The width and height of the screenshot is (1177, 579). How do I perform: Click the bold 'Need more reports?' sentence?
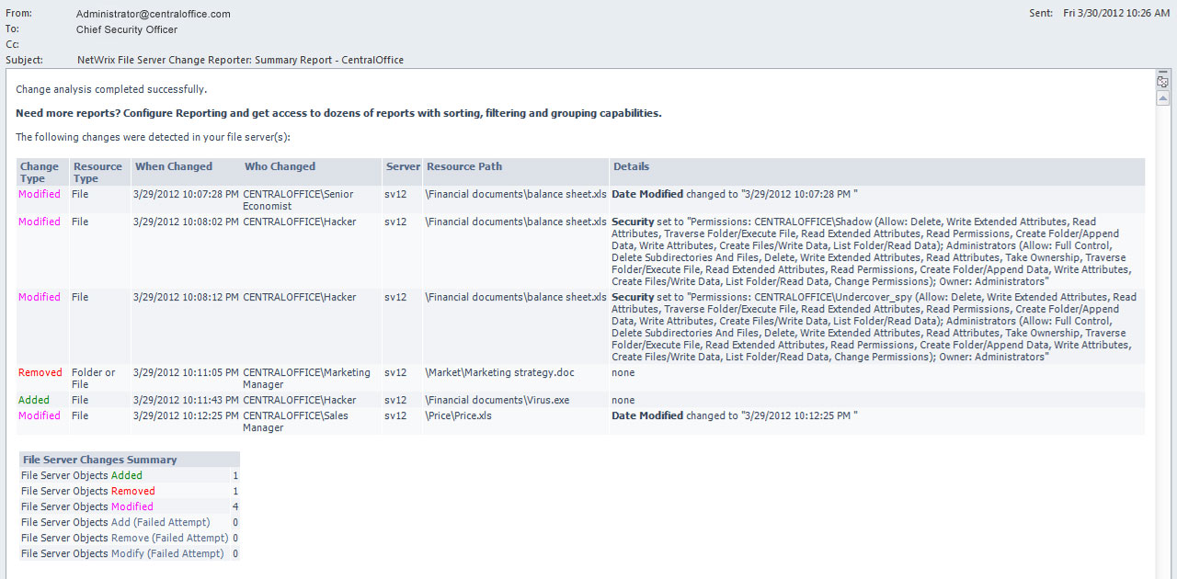(x=338, y=113)
